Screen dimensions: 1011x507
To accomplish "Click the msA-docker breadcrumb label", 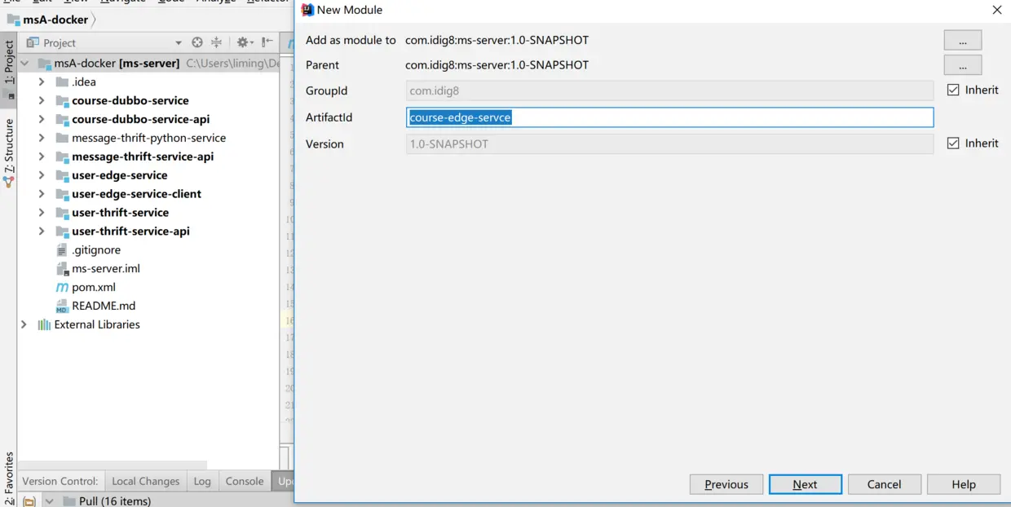I will tap(55, 20).
